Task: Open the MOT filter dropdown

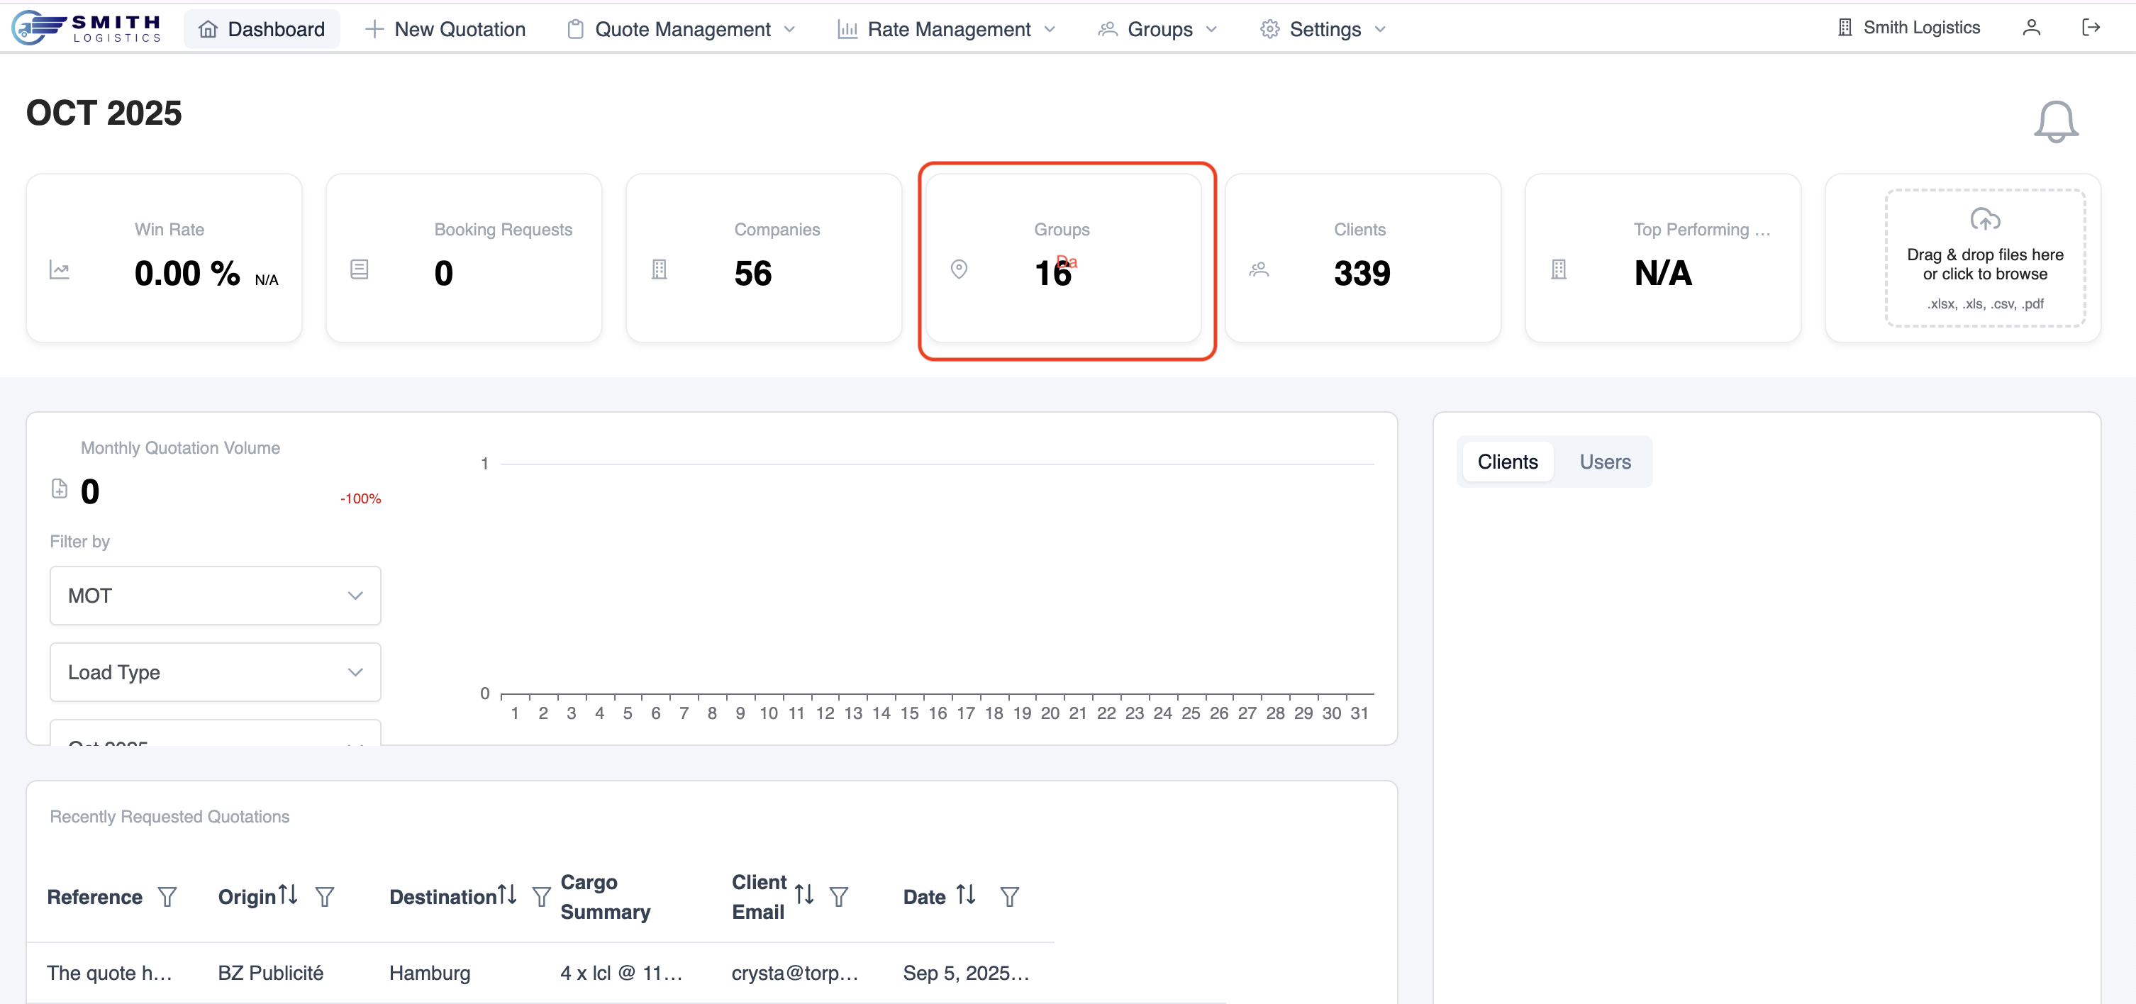Action: coord(215,596)
